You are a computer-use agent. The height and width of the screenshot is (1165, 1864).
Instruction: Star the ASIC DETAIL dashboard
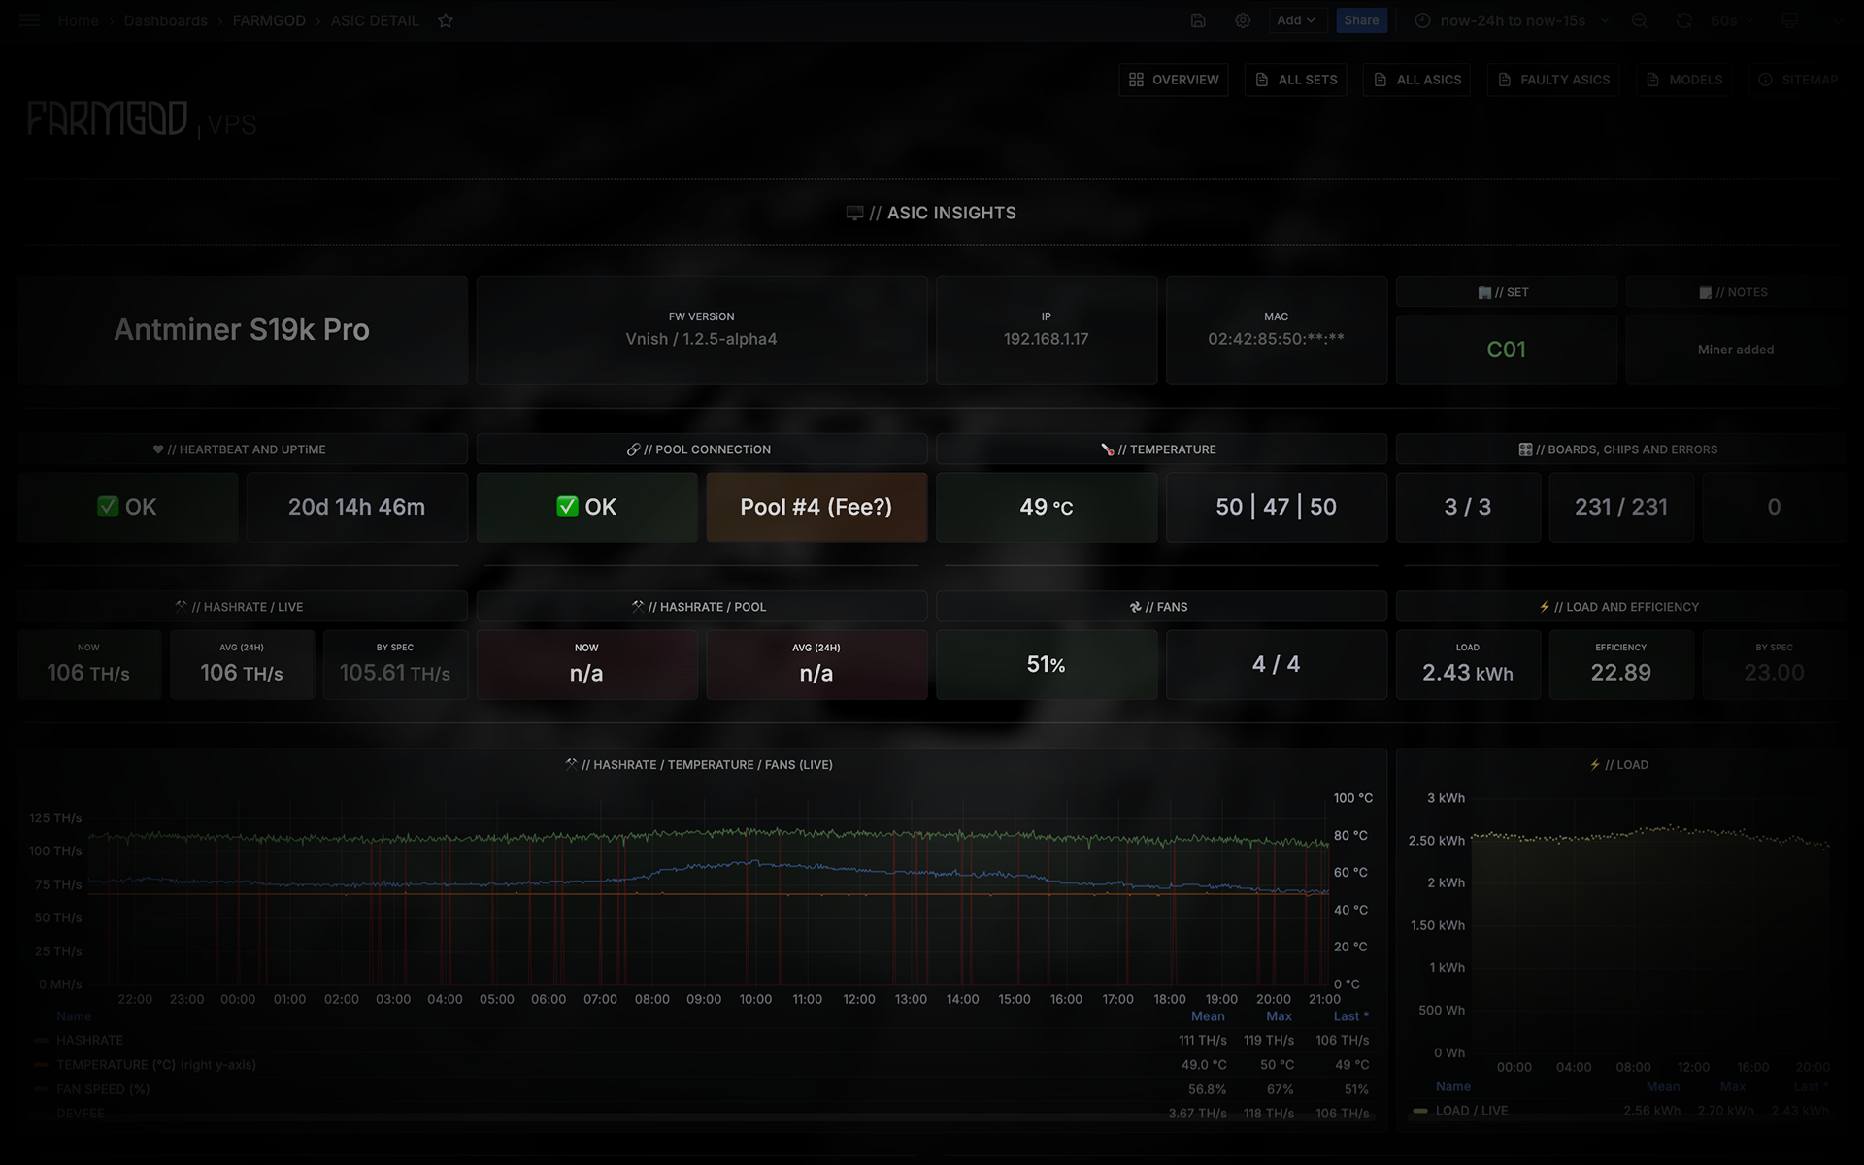[x=446, y=20]
